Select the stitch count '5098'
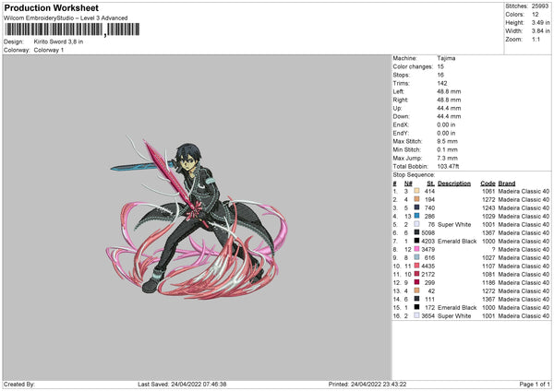Image resolution: width=554 pixels, height=391 pixels. click(x=428, y=233)
